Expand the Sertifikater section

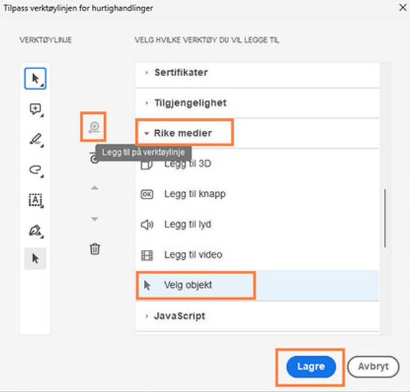pyautogui.click(x=181, y=72)
